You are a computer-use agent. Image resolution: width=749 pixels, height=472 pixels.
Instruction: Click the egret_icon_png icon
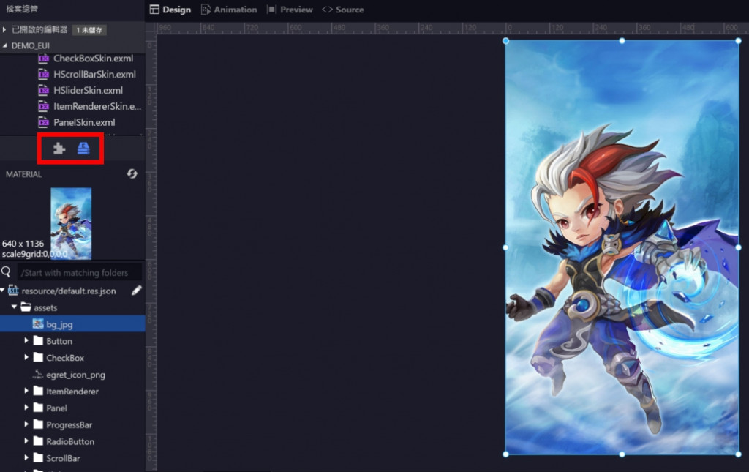(38, 375)
